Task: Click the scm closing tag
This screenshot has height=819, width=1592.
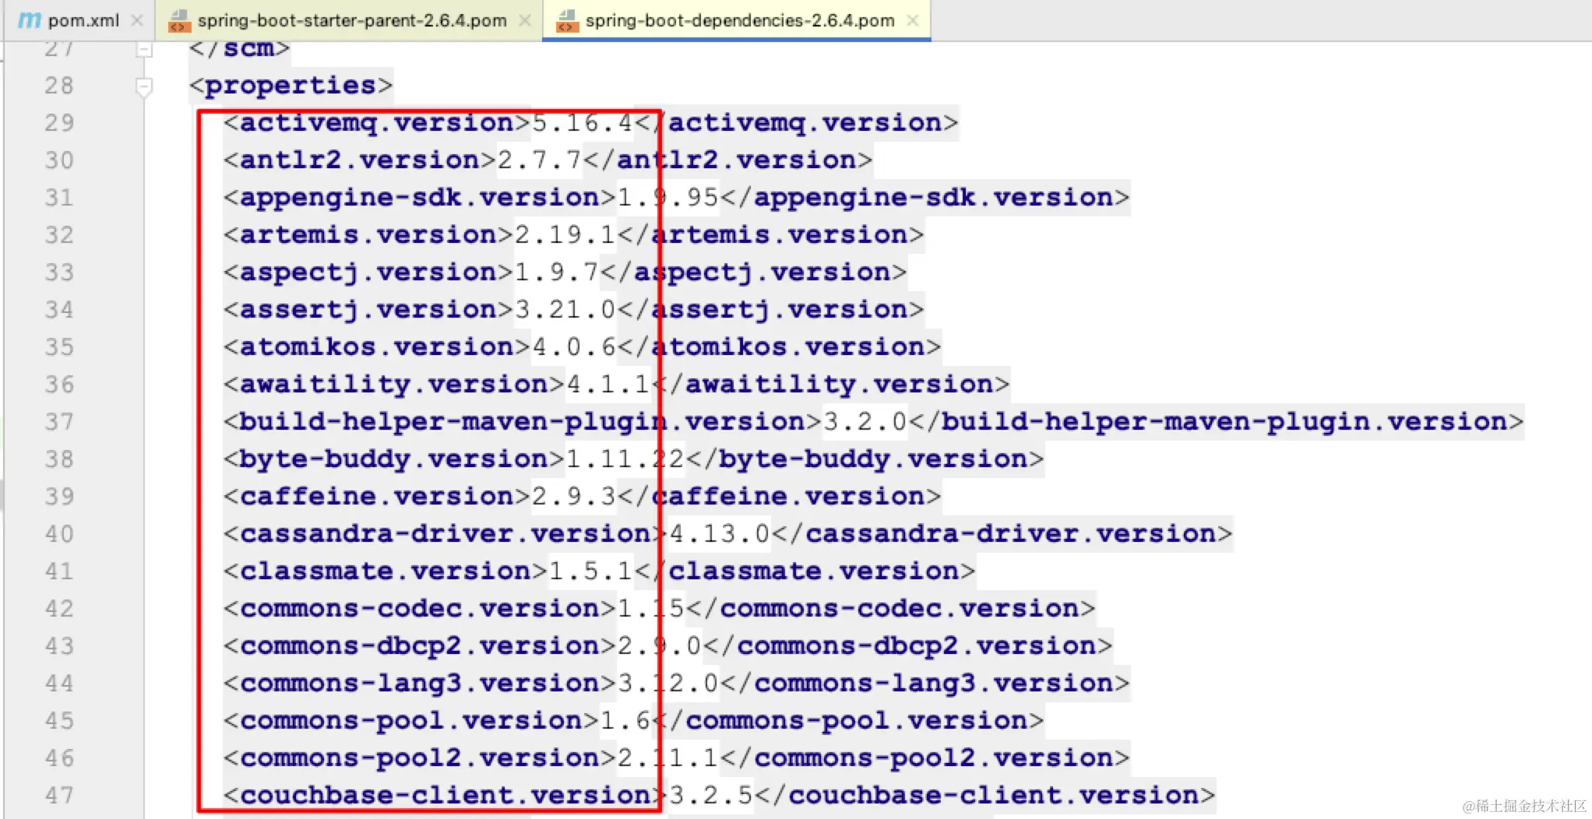Action: pyautogui.click(x=240, y=49)
